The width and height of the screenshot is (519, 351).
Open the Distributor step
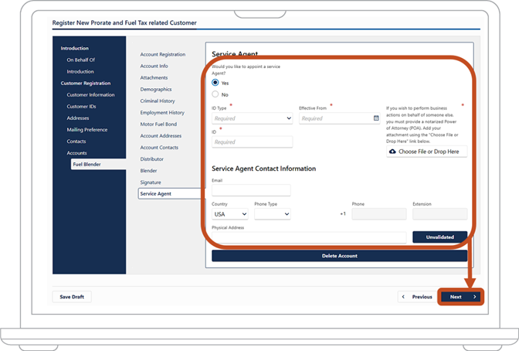point(151,159)
